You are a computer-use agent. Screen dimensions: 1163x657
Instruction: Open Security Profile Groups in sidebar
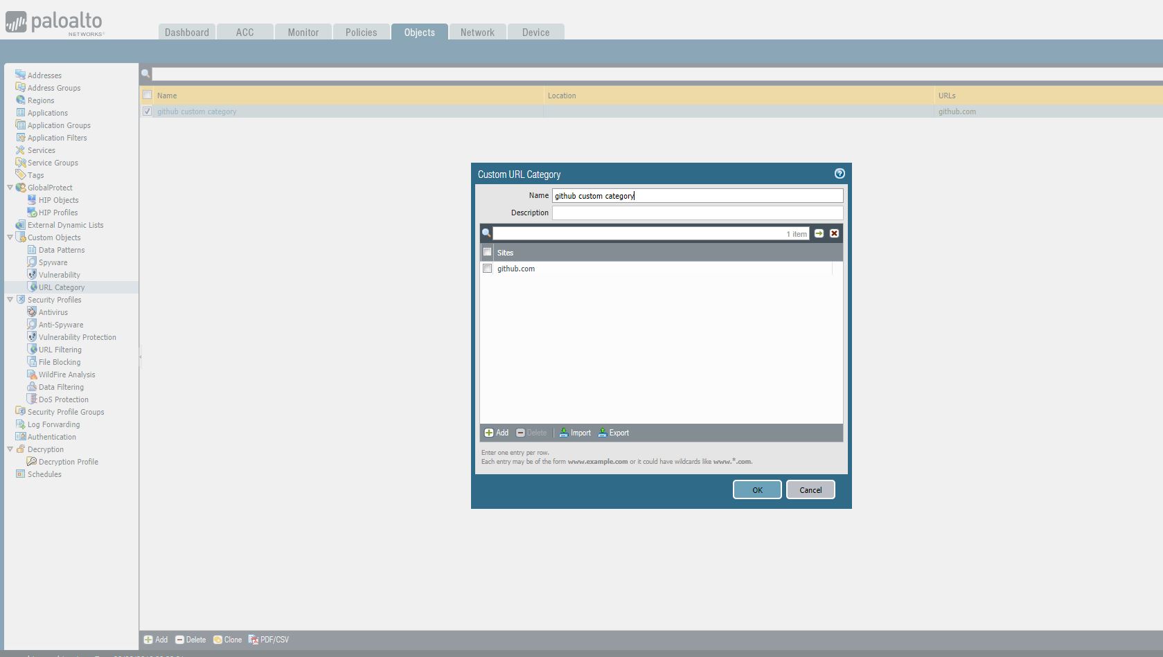tap(66, 412)
